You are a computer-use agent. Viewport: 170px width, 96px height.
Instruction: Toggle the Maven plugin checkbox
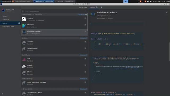click(x=85, y=72)
